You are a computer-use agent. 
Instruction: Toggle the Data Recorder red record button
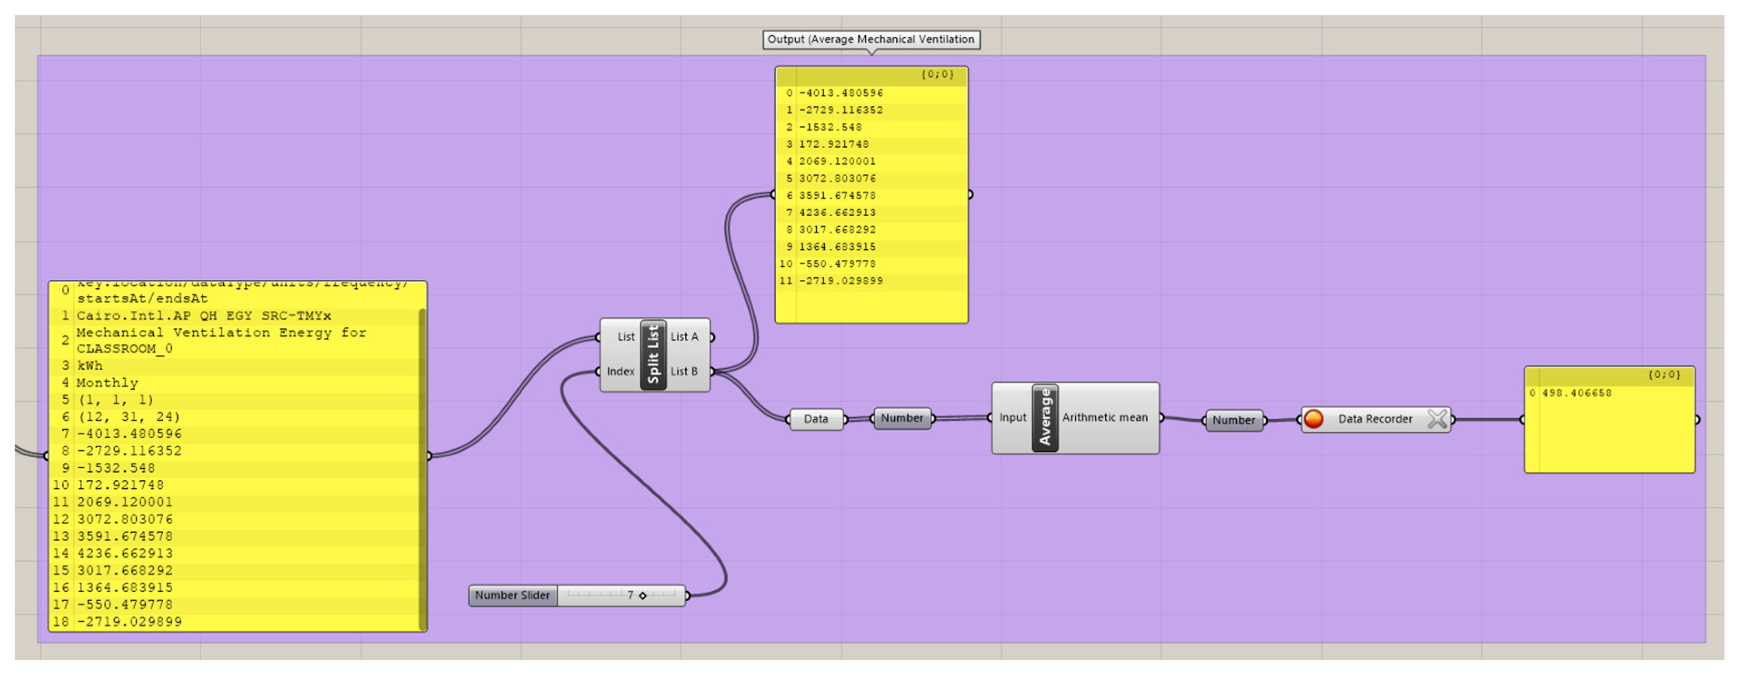(1313, 419)
